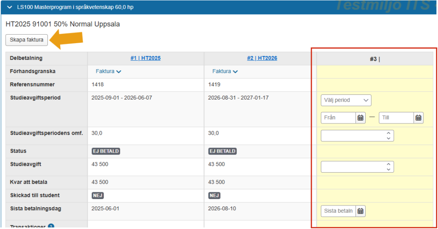The width and height of the screenshot is (438, 229).
Task: Click the Studieavgift amount field in column #3
Action: coord(357,167)
